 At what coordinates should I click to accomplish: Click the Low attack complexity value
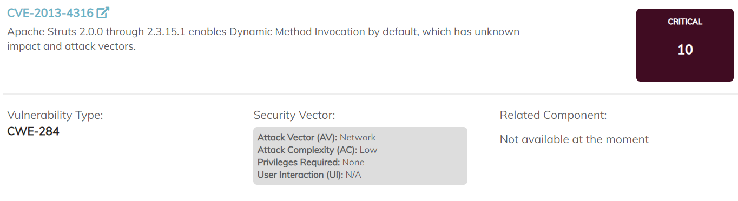pos(368,150)
